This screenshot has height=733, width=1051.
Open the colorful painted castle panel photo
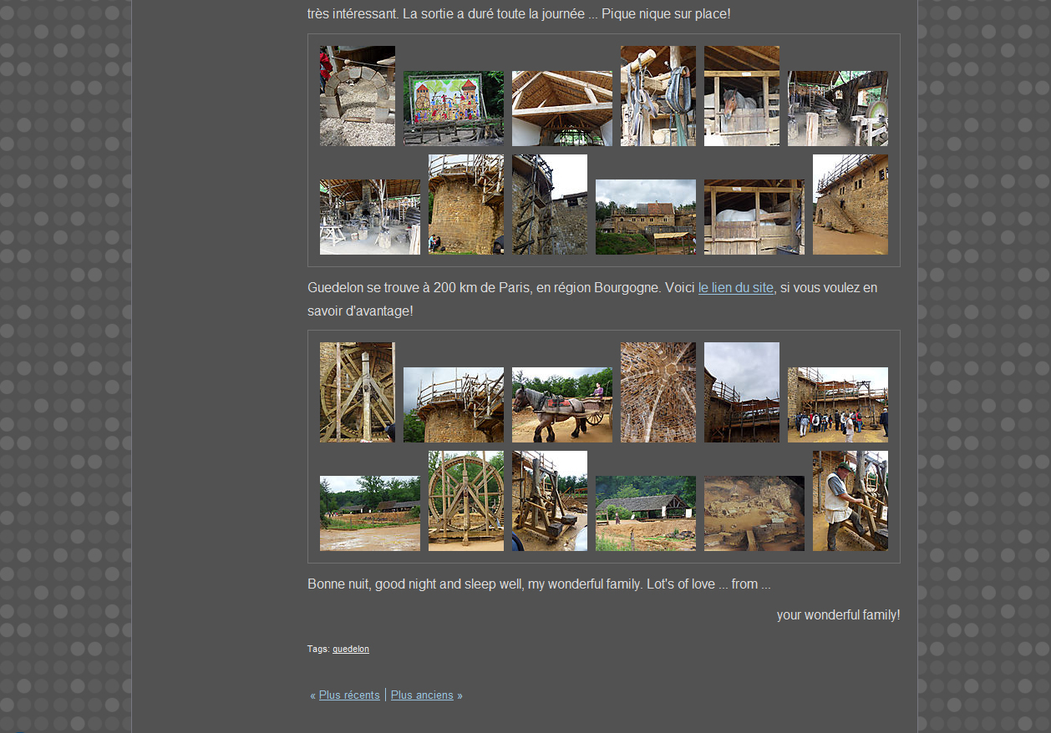coord(454,109)
